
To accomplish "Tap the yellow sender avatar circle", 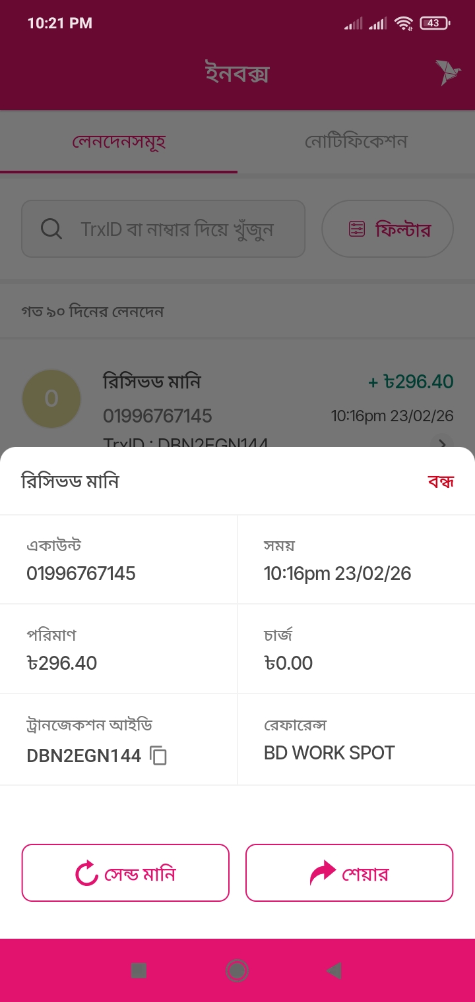I will (51, 398).
